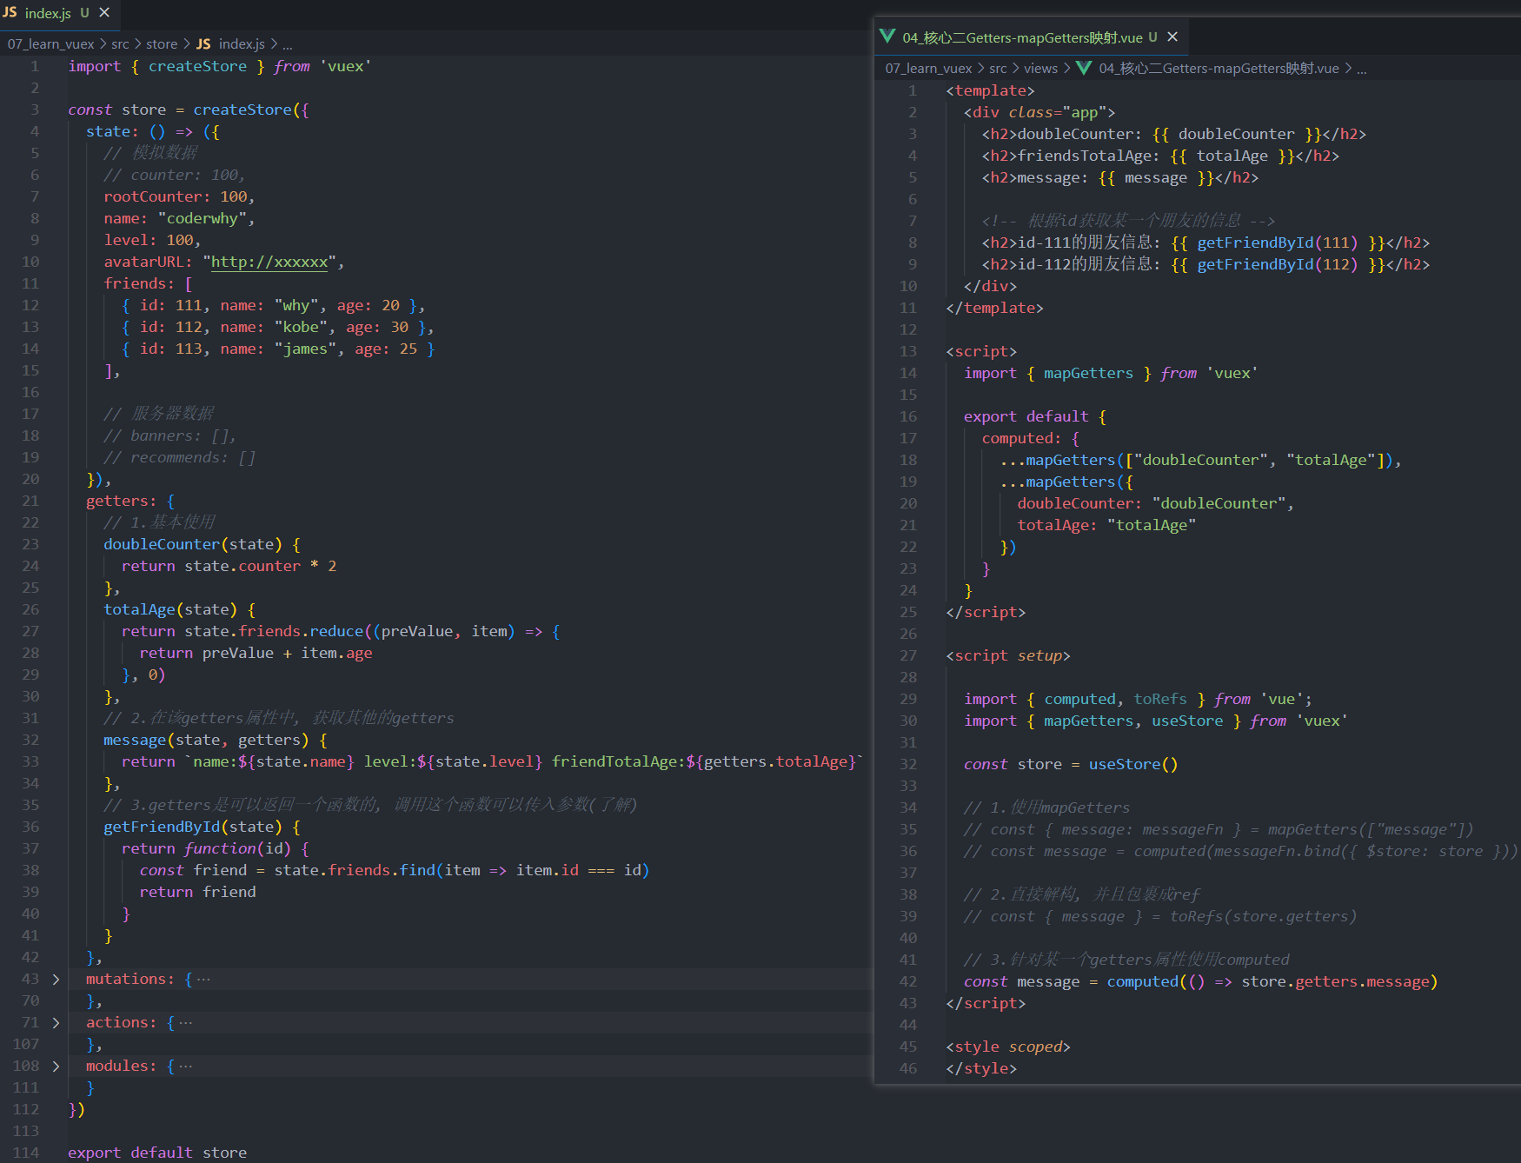Screen dimensions: 1521x1163
Task: Open 07_learn_vuex in left breadcrumb
Action: 51,43
